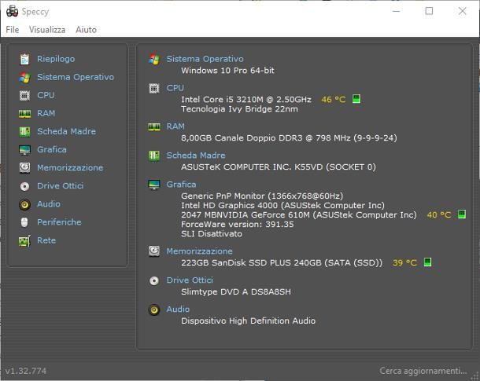
Task: Click the Audio heading link in summary
Action: (x=178, y=310)
